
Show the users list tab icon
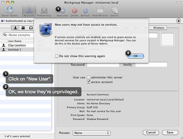click(x=15, y=28)
